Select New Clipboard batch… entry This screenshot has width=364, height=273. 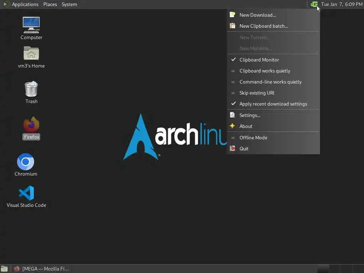tap(273, 26)
